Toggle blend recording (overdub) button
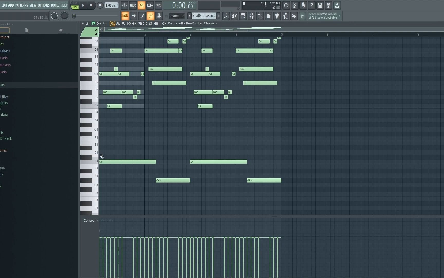Viewport: 444px width, 278px height. tap(150, 5)
